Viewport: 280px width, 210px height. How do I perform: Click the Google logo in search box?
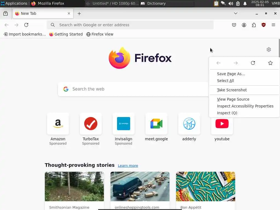pyautogui.click(x=66, y=89)
